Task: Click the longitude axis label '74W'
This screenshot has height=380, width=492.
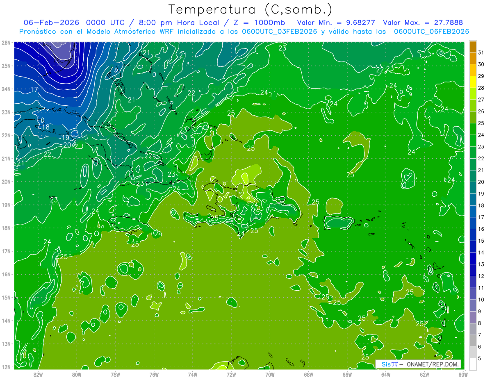Action: (x=193, y=374)
